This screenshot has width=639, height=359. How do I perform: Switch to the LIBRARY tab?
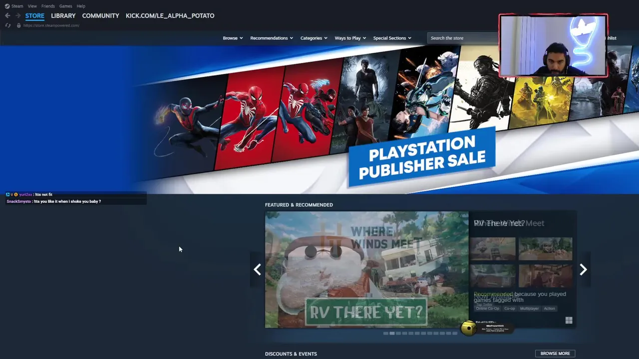pyautogui.click(x=63, y=15)
